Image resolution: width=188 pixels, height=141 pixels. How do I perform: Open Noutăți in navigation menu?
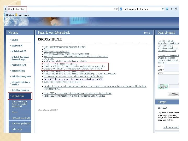[15, 40]
